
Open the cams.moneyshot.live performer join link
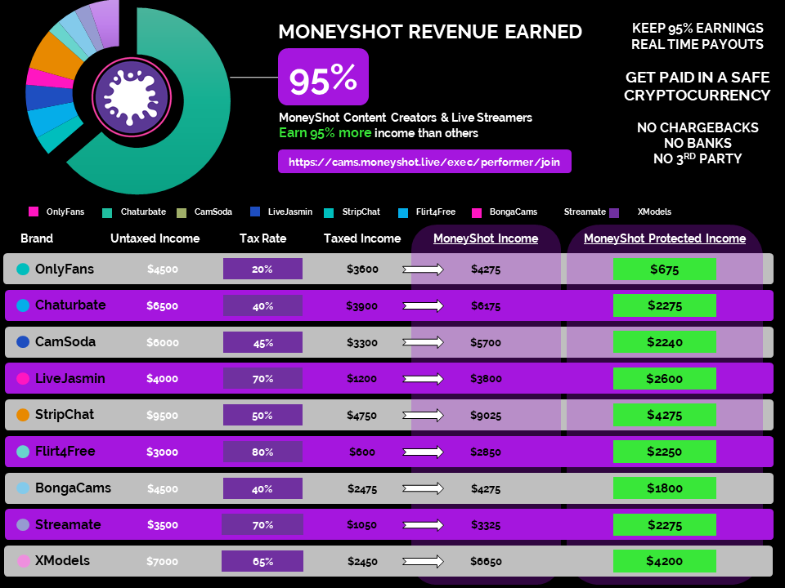point(424,162)
